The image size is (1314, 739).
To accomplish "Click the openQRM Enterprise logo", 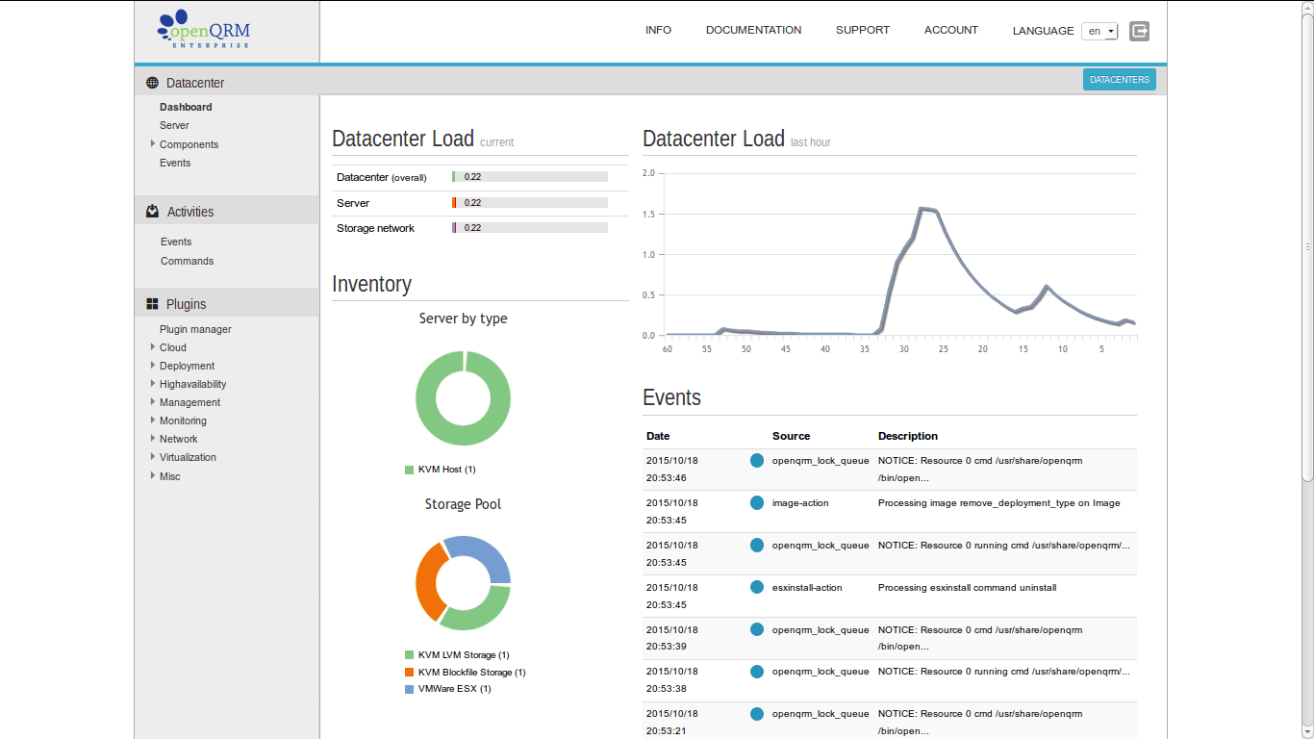I will pyautogui.click(x=203, y=30).
